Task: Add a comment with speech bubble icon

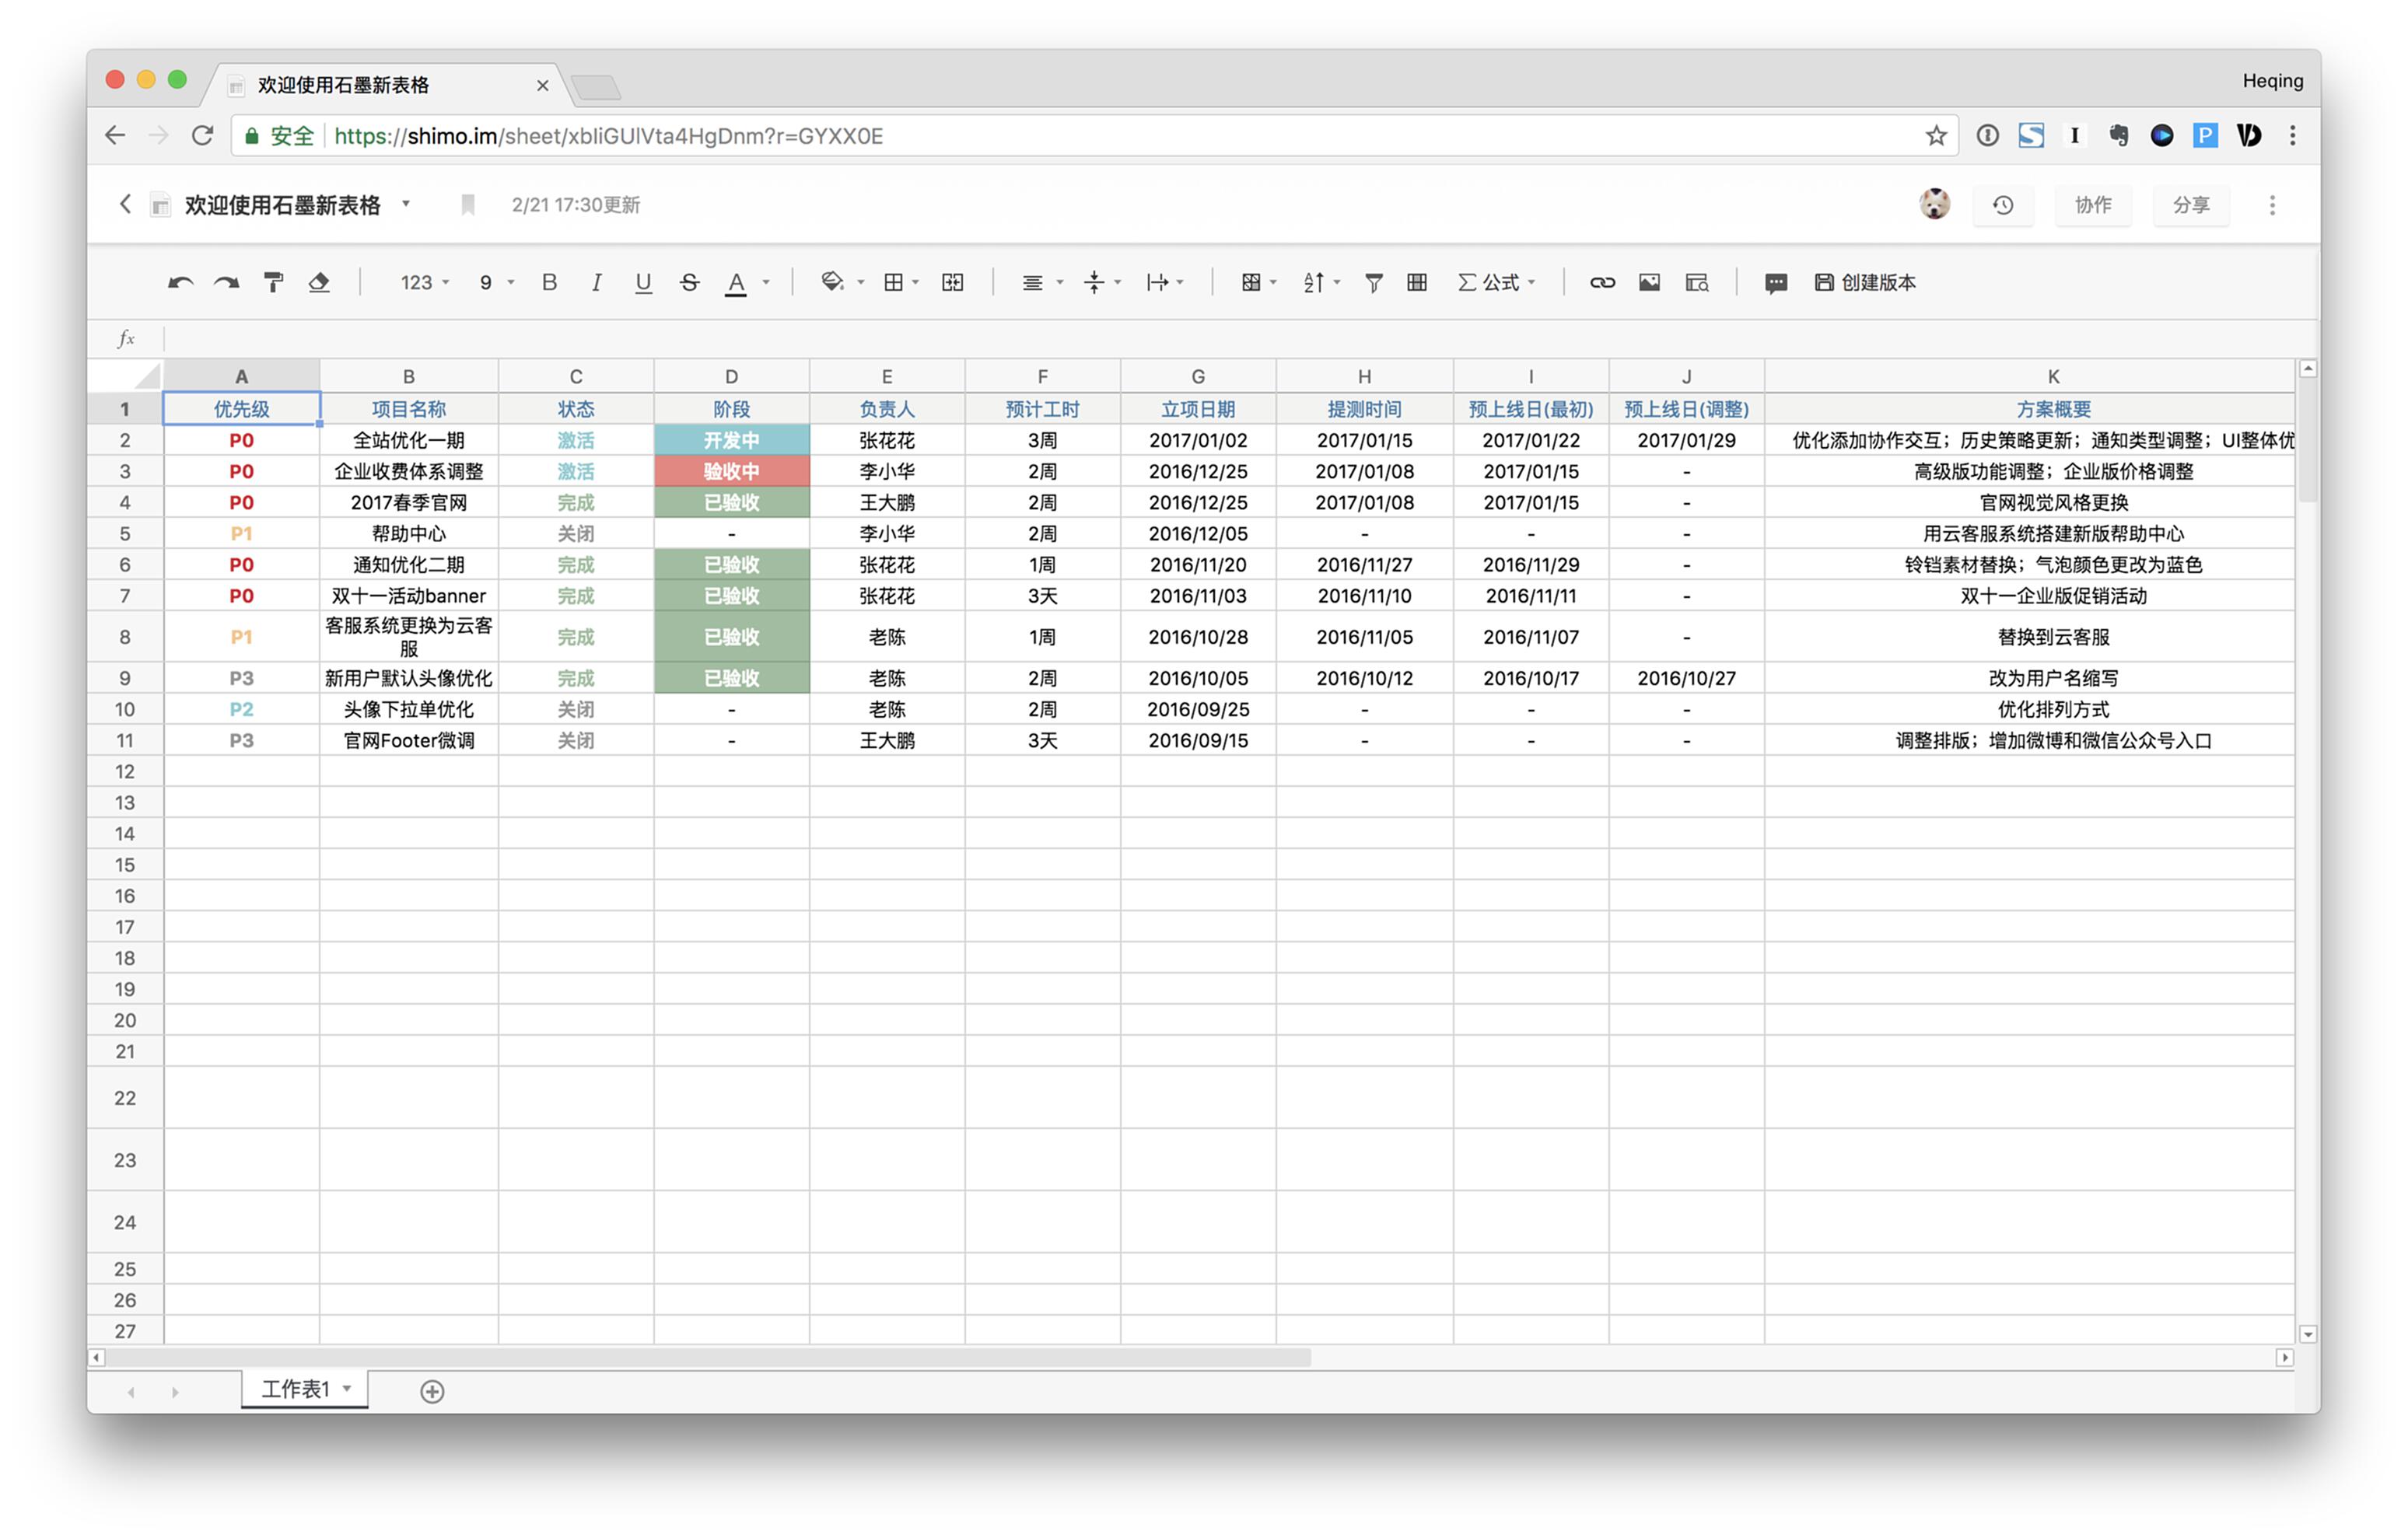Action: (1775, 283)
